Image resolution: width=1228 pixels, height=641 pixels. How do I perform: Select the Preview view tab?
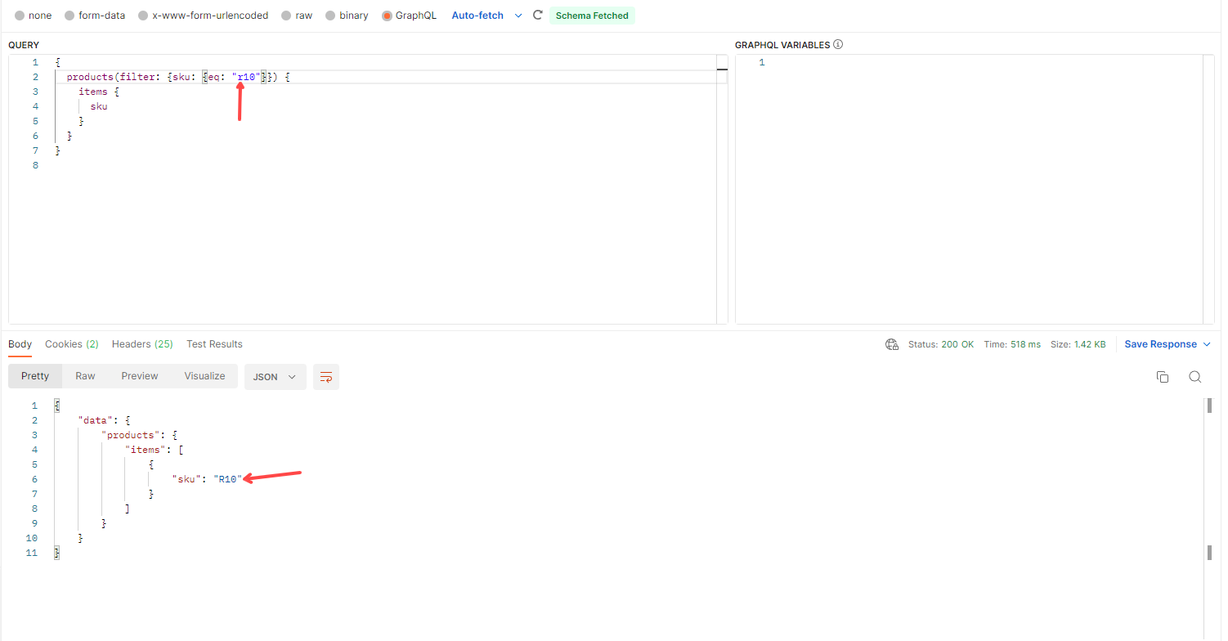point(140,376)
